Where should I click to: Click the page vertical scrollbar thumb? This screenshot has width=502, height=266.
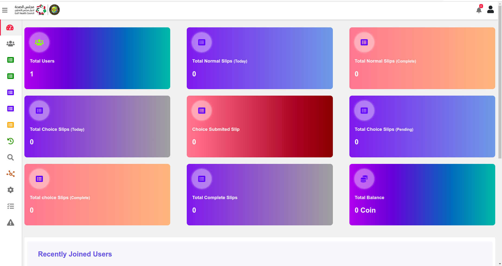pos(500,82)
